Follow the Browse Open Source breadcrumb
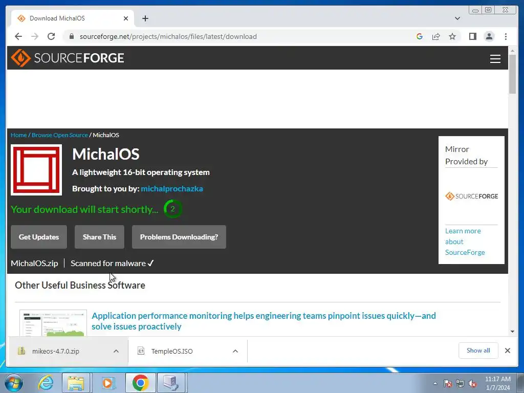The image size is (524, 393). (x=59, y=135)
